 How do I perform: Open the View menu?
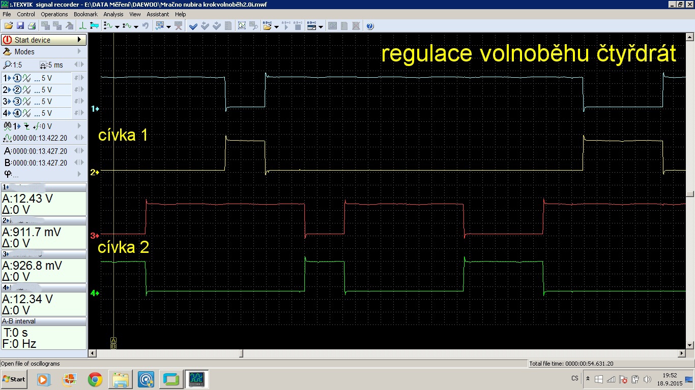135,14
